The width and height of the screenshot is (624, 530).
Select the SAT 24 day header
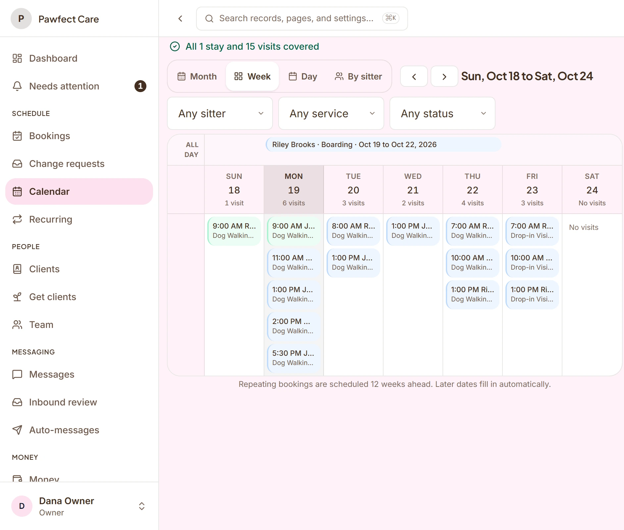pos(592,189)
